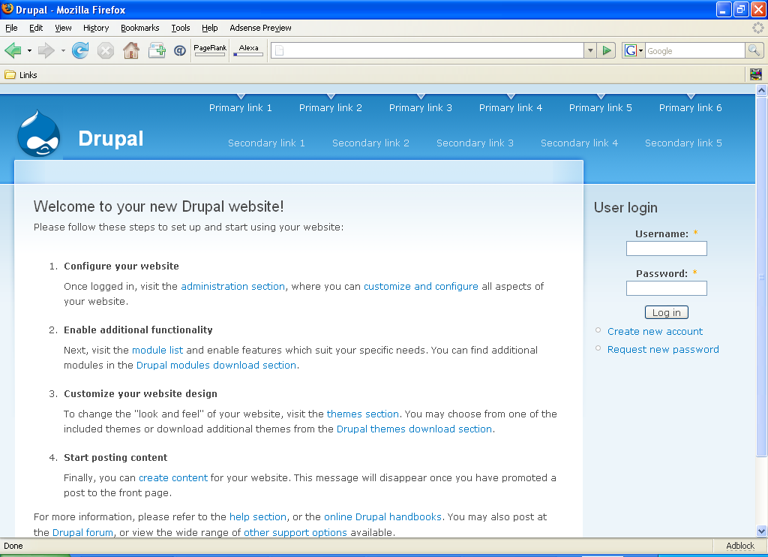
Task: Click the vertical scrollbar down arrow
Action: click(761, 531)
